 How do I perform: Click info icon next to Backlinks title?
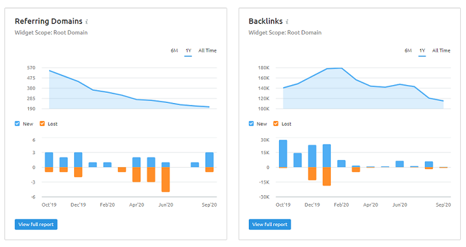click(287, 22)
